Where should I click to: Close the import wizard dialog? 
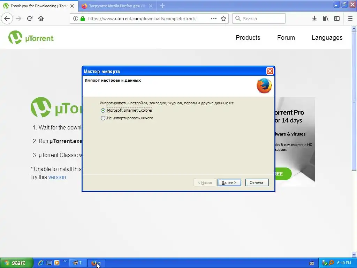(270, 71)
